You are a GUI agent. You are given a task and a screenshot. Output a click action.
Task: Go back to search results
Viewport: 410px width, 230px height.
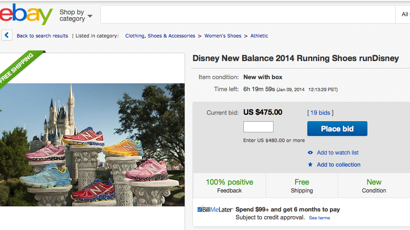[x=43, y=36]
